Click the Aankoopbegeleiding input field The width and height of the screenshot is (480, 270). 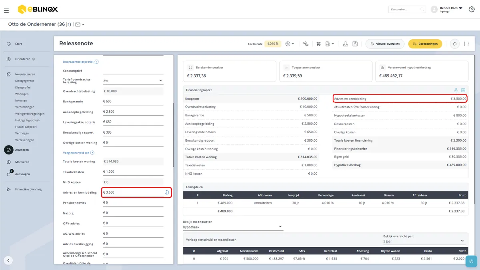point(133,112)
